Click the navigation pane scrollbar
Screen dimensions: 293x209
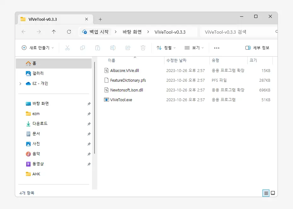point(95,108)
